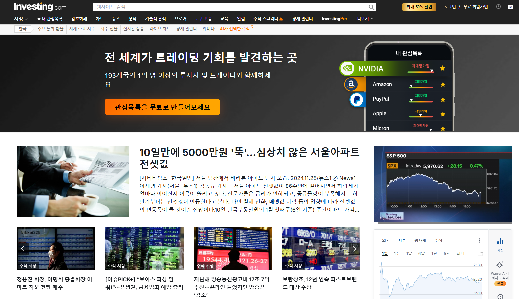Image resolution: width=519 pixels, height=299 pixels.
Task: Click the star next to NVIDIA
Action: [442, 68]
